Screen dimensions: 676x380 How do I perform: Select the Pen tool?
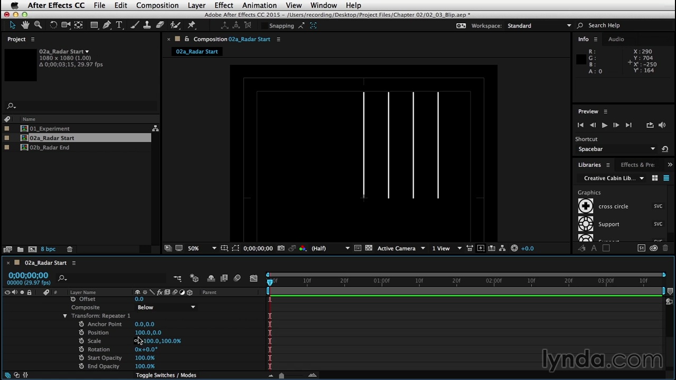tap(107, 25)
